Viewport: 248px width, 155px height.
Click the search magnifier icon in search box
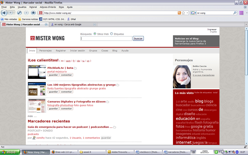(x=235, y=13)
